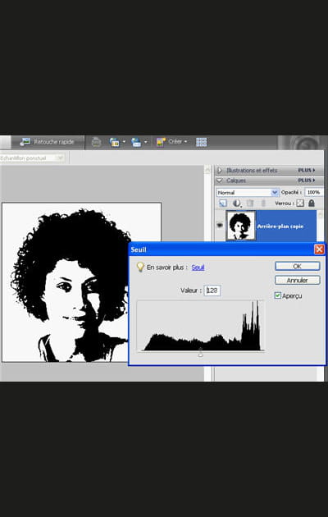Click the Opacité 100% field

click(314, 192)
